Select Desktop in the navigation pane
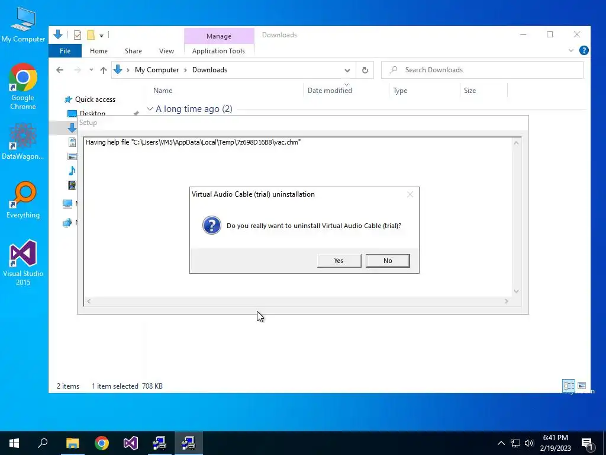Viewport: 606px width, 455px height. [x=92, y=113]
